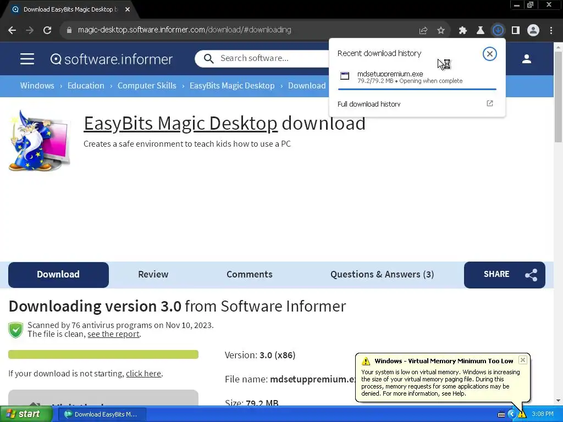Go to Education breadcrumb

(x=86, y=86)
